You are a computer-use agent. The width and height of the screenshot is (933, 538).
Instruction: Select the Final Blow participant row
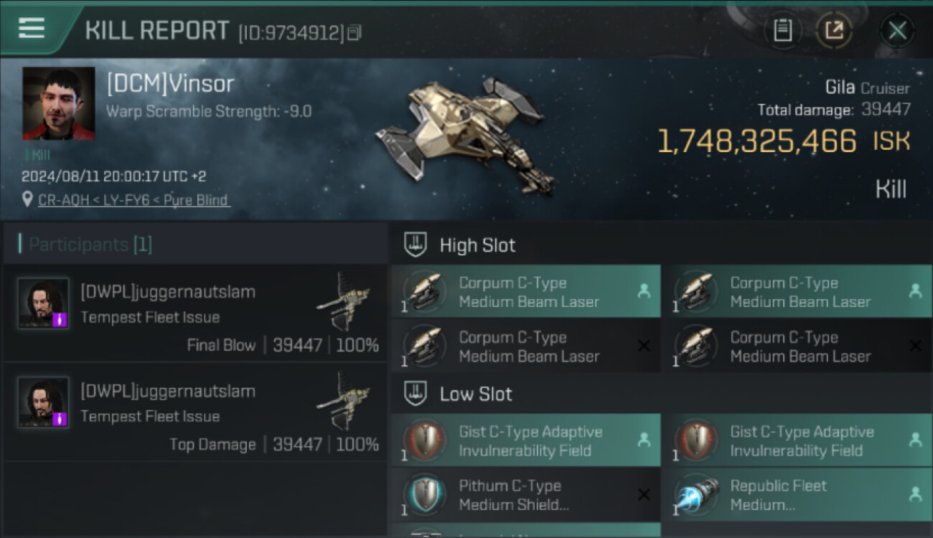pyautogui.click(x=194, y=313)
